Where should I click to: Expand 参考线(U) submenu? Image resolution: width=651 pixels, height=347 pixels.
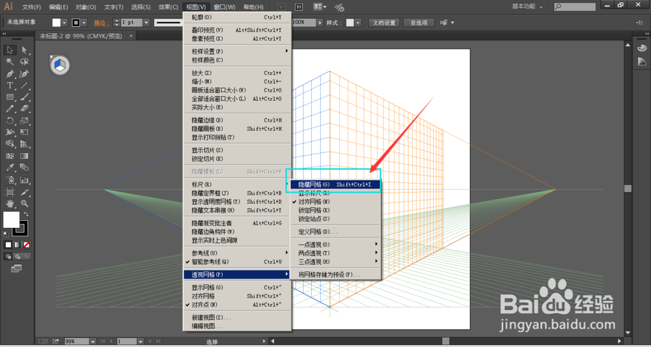237,253
